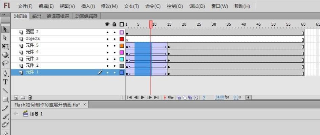Screen dimensions: 320x135
Task: Create a new layer with the bottom icon
Action: [x=16, y=97]
